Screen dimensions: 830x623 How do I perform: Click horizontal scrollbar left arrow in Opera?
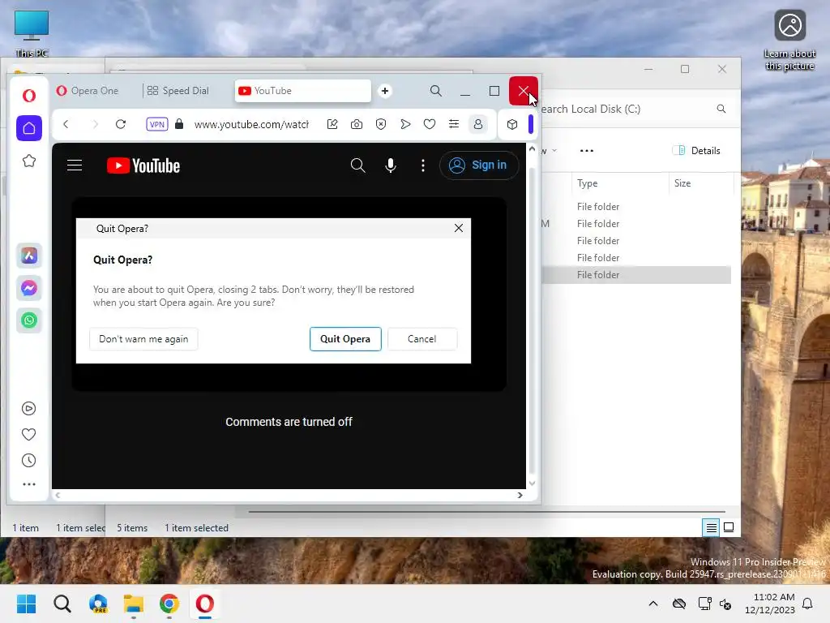point(58,496)
